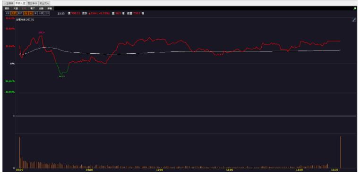Viewport: 360px width, 174px height.
Task: Click the 0% axis label
Action: (12, 64)
